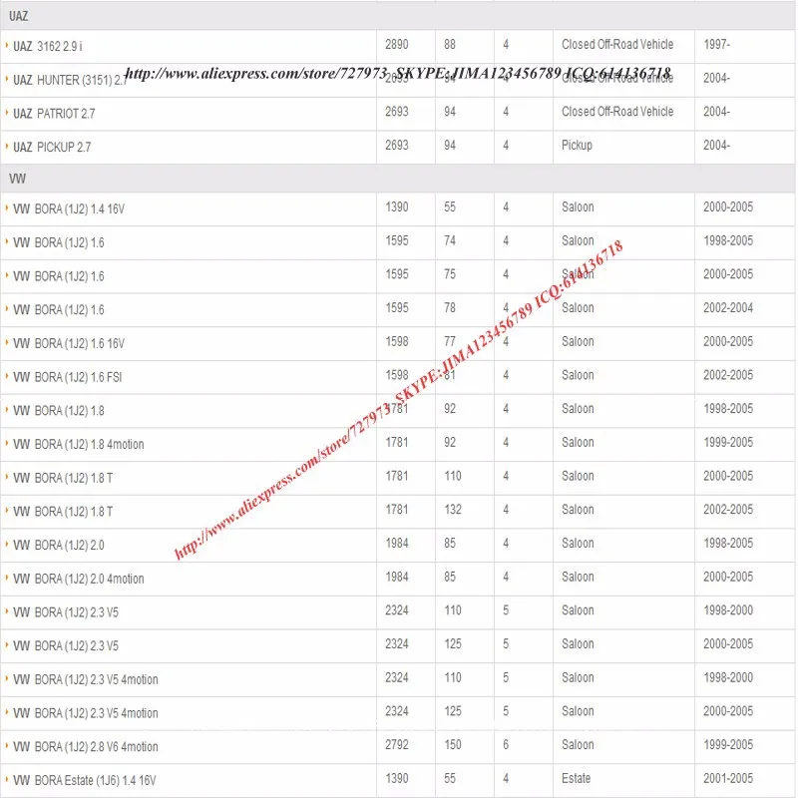Open VW BORA 2.3 V5 with 125 kW
The height and width of the screenshot is (798, 798).
coord(66,645)
